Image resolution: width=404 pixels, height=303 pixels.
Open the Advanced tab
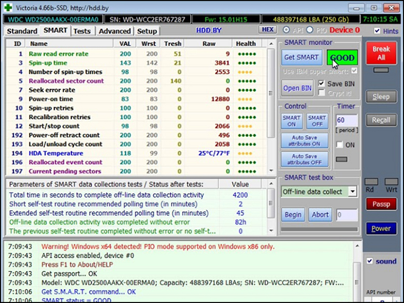tap(114, 31)
